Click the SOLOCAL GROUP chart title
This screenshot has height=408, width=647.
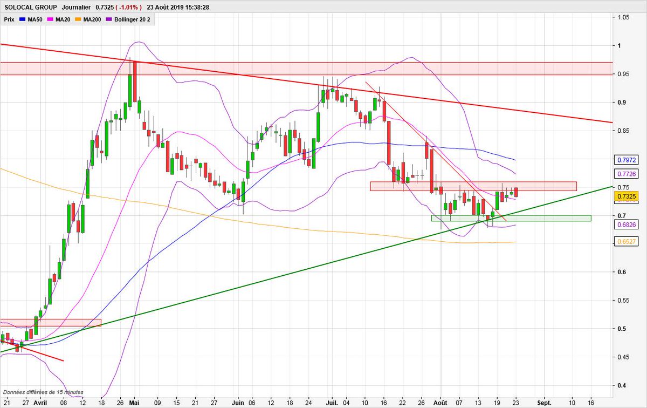(x=30, y=8)
